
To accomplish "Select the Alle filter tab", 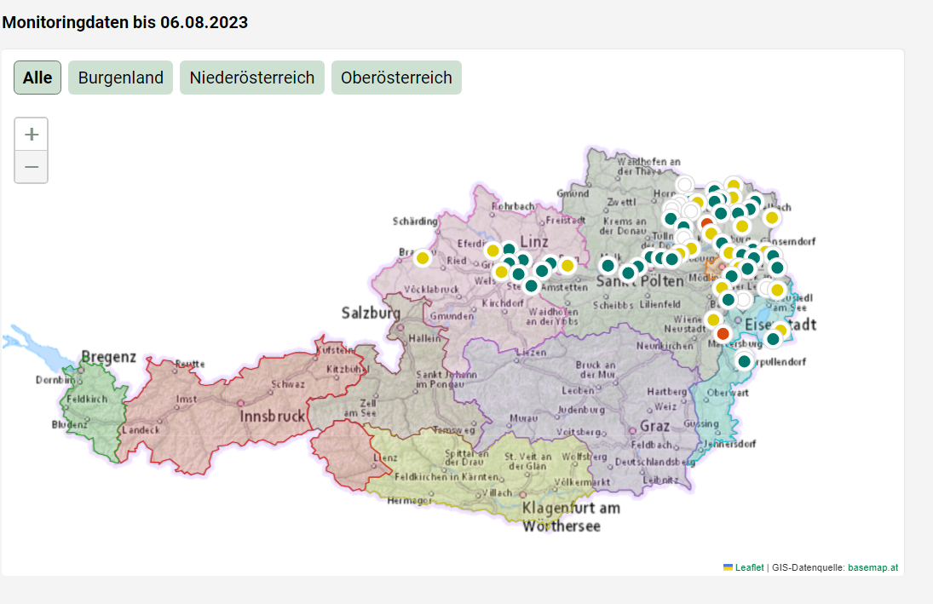I will pyautogui.click(x=37, y=78).
